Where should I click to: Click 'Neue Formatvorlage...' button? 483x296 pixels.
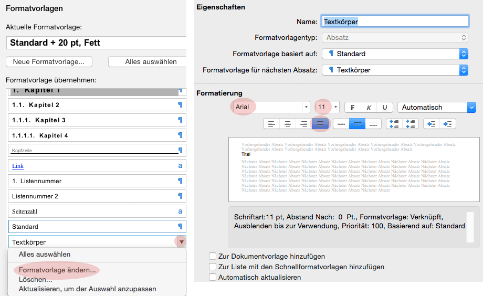49,61
